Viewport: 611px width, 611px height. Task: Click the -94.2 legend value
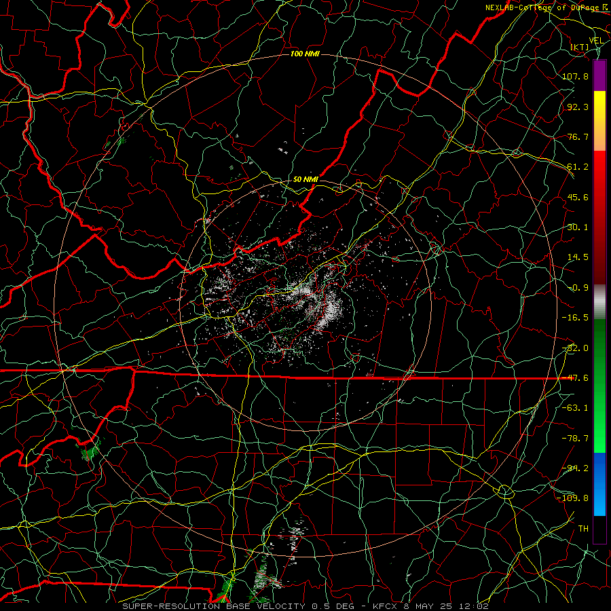[575, 468]
